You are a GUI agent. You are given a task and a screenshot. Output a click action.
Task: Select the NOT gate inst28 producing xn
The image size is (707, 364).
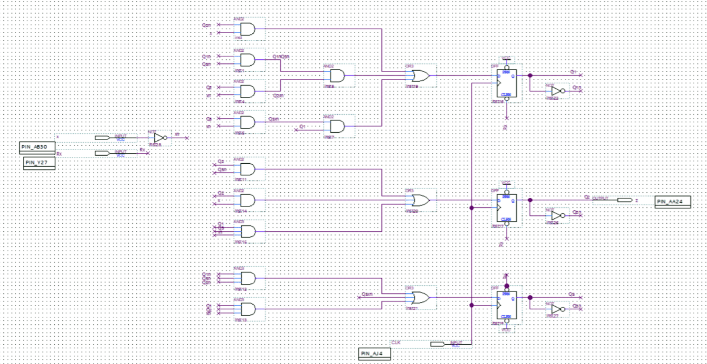160,138
